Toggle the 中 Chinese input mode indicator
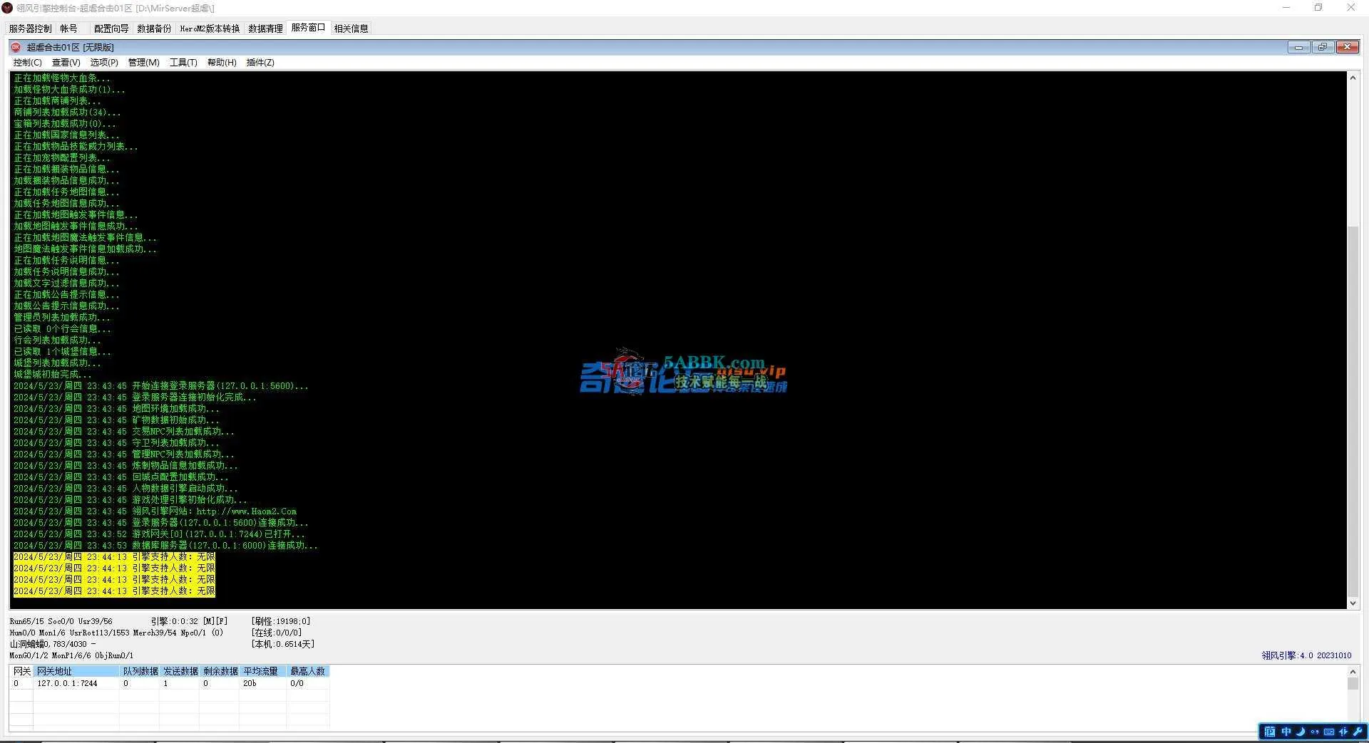The height and width of the screenshot is (743, 1369). tap(1286, 732)
